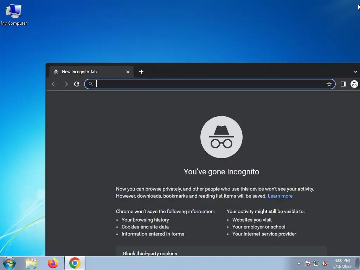360x270 pixels.
Task: Click 'Block third-party cookies' label
Action: coord(150,253)
